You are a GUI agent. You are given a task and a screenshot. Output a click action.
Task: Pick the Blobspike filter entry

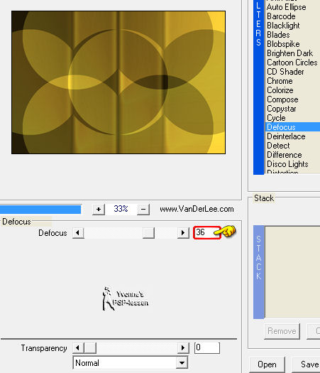tap(283, 44)
